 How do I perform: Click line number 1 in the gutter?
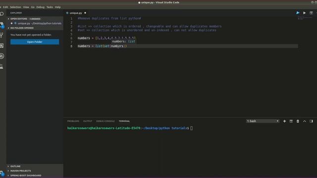[71, 18]
